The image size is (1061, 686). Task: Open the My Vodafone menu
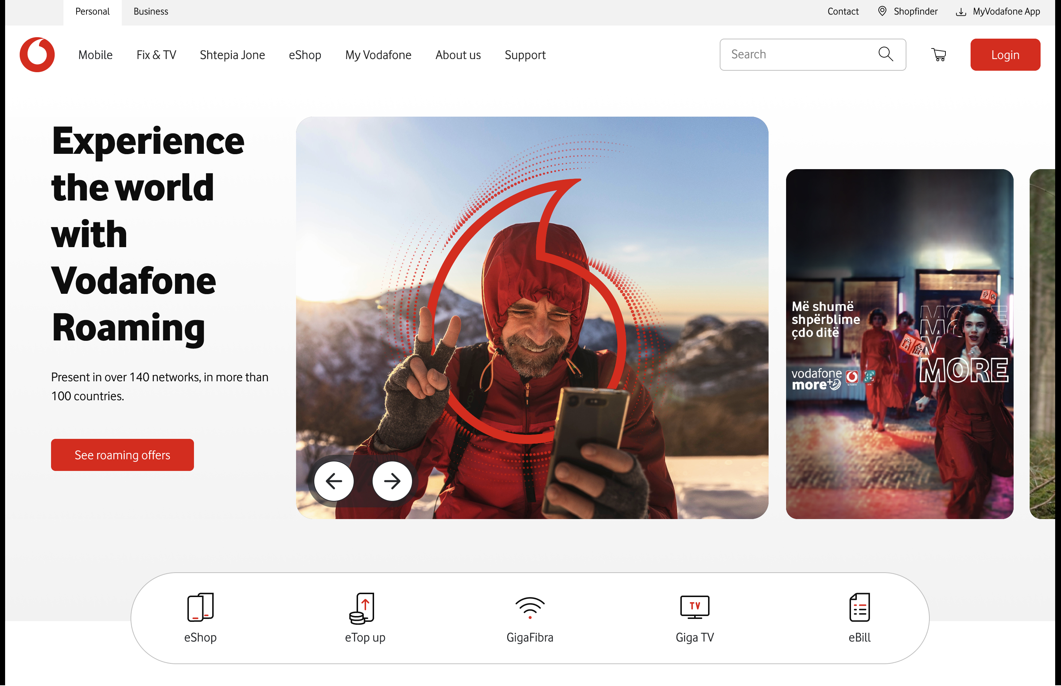pyautogui.click(x=378, y=55)
